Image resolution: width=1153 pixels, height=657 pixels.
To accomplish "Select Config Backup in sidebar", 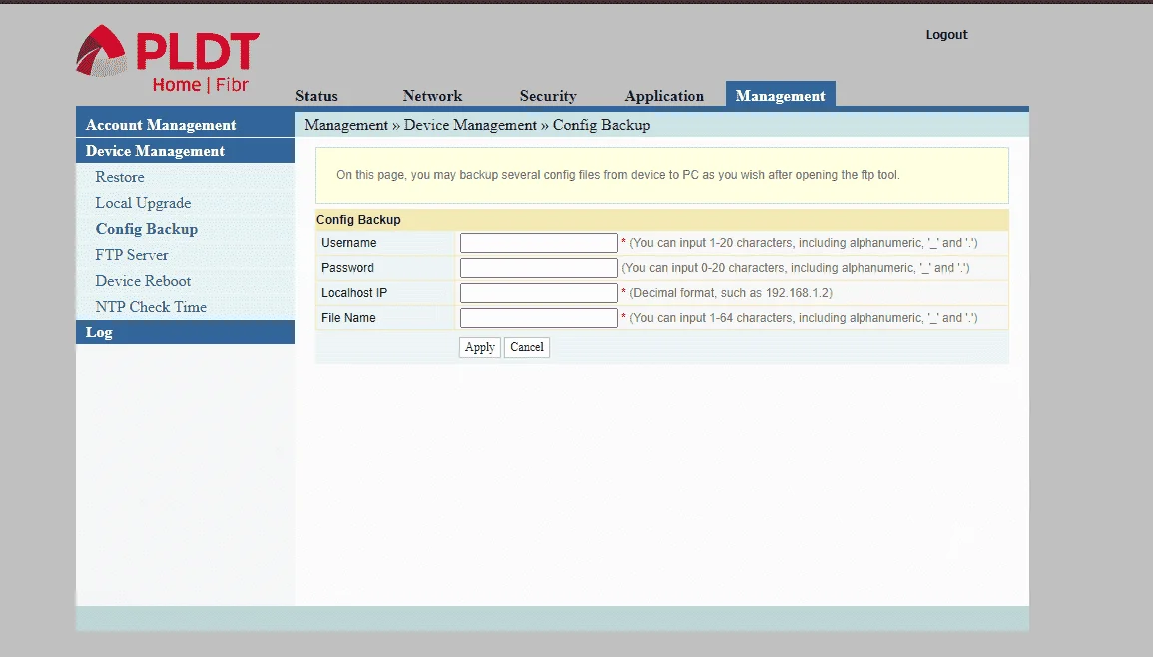I will click(147, 228).
